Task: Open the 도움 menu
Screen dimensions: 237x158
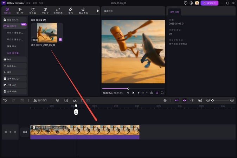Action: (41, 3)
